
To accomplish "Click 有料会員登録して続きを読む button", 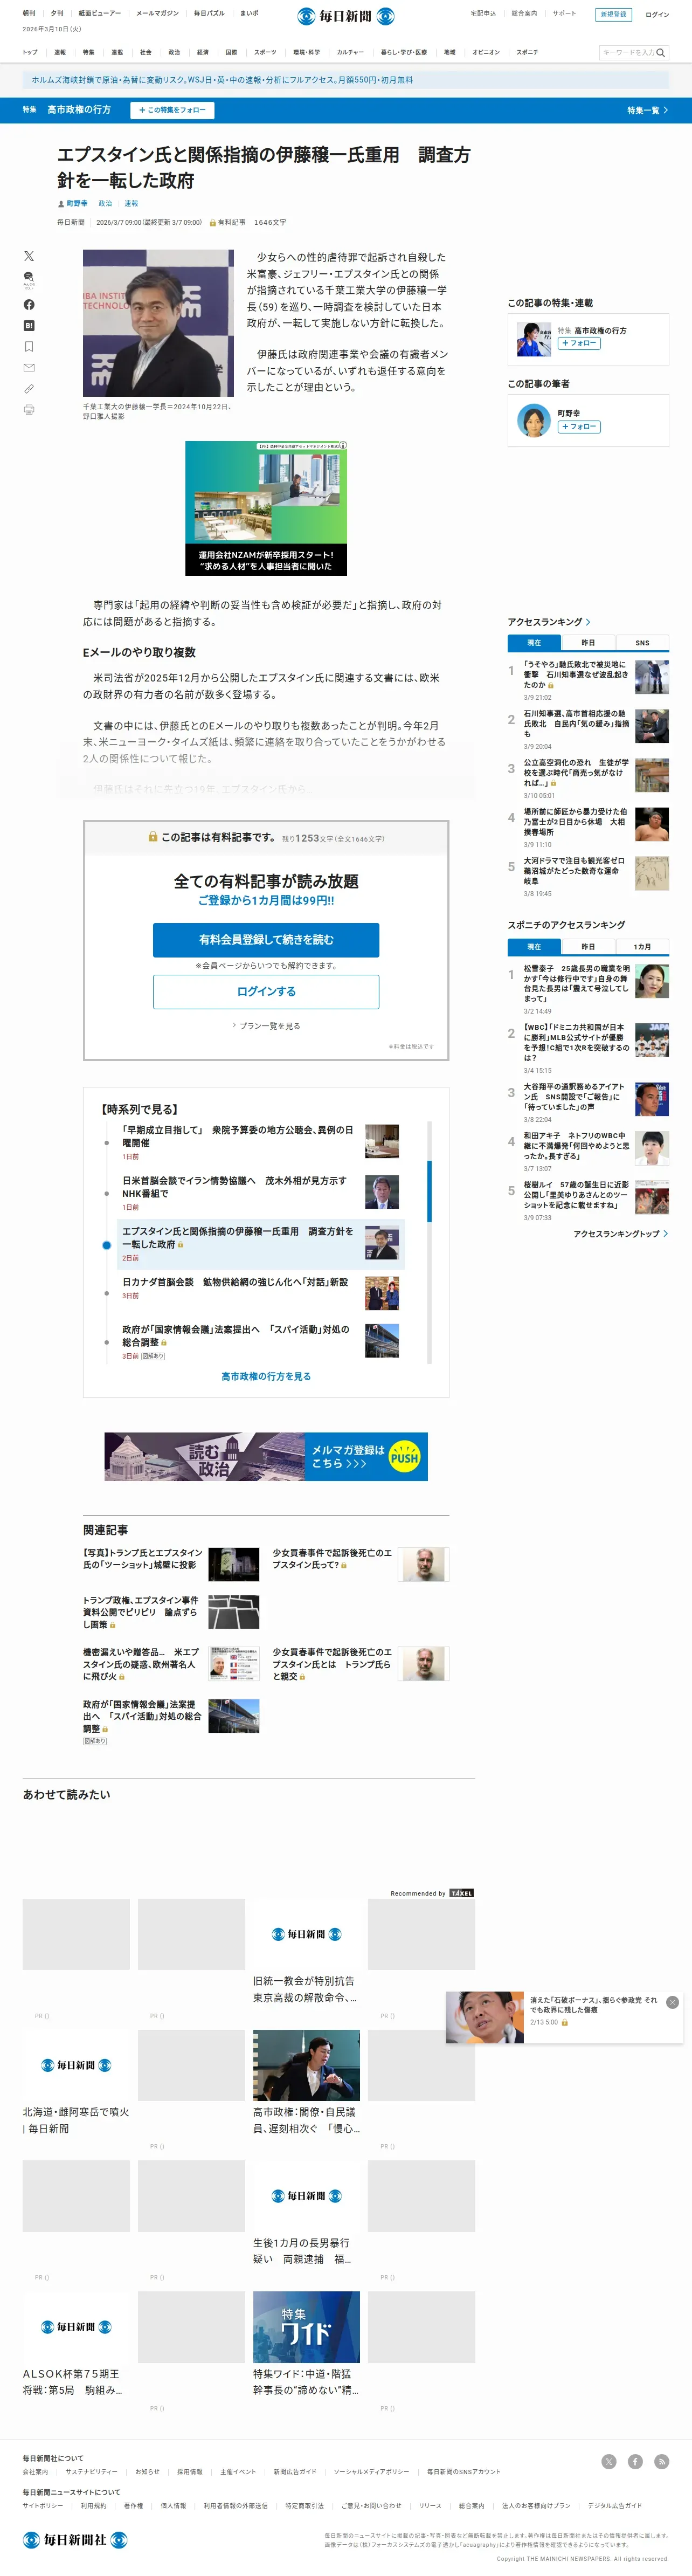I will point(266,940).
